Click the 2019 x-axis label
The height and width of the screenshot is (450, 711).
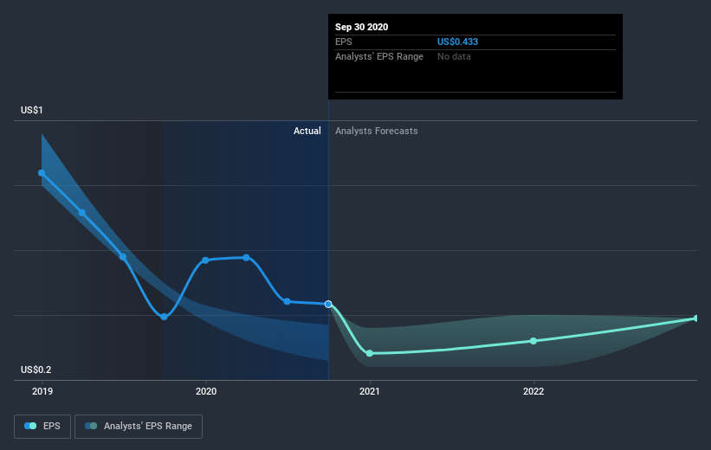coord(42,391)
